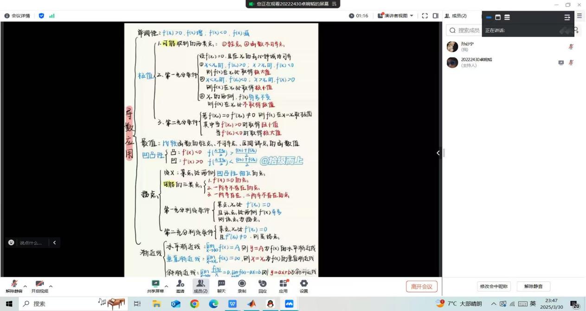Image resolution: width=586 pixels, height=311 pixels.
Task: Click the red 离开会议 leave button
Action: 421,286
